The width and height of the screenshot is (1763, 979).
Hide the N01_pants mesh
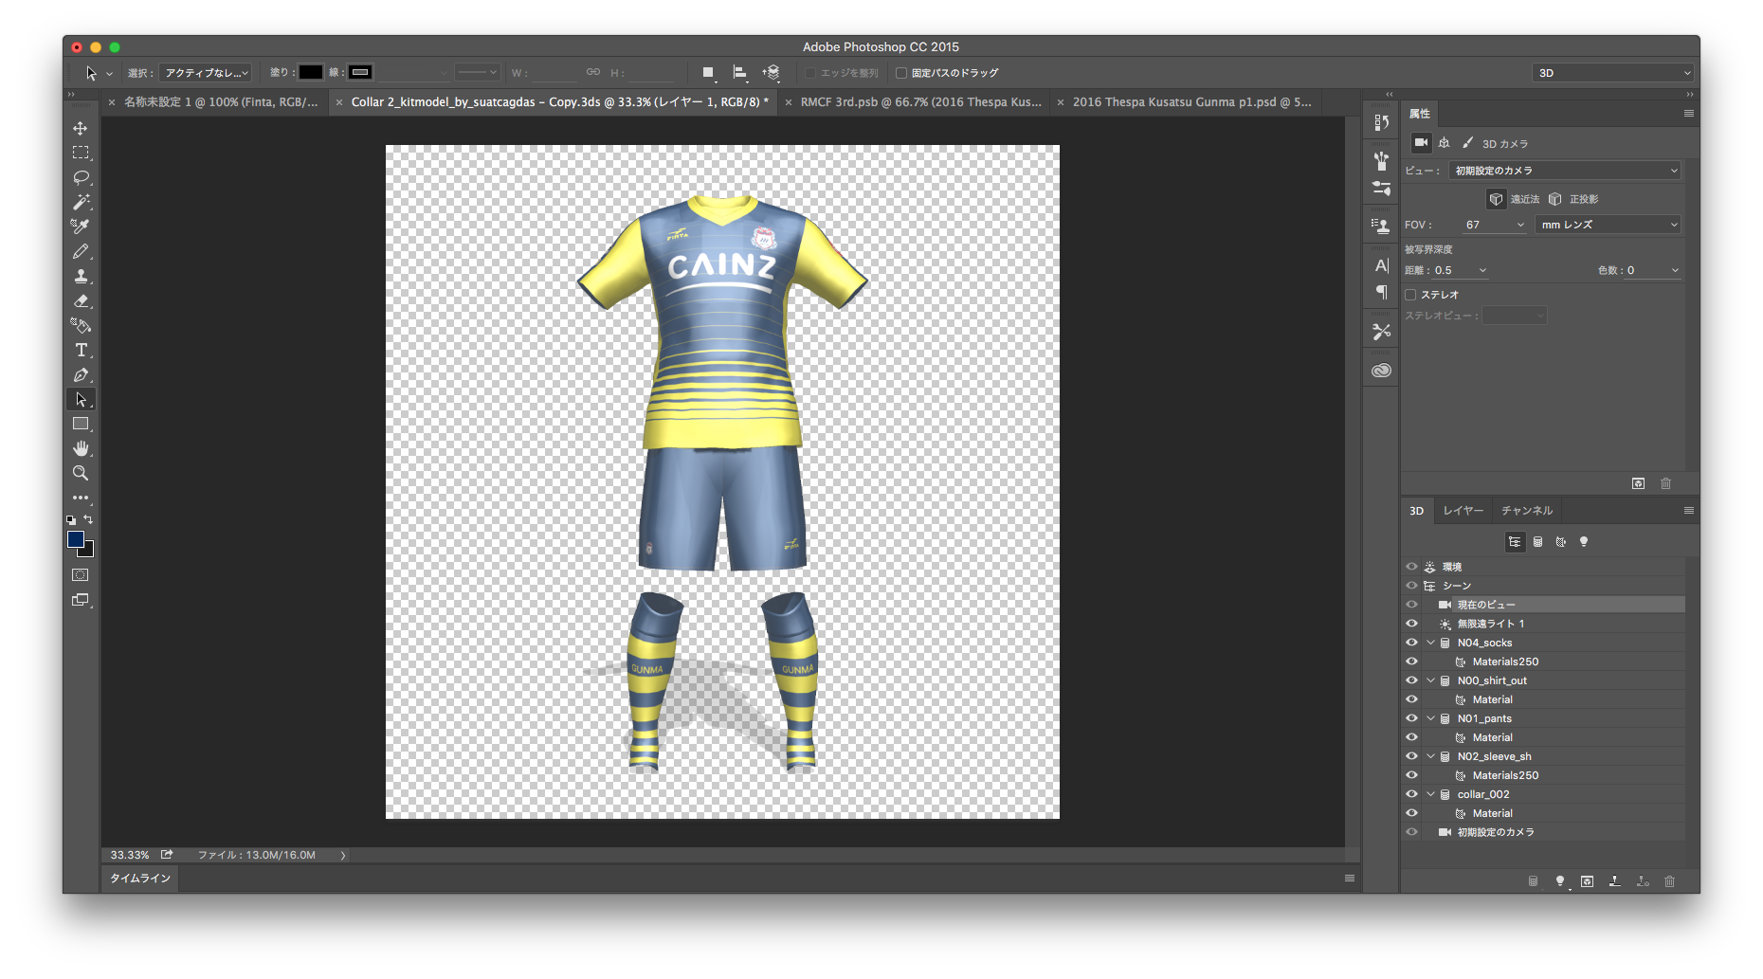pyautogui.click(x=1411, y=718)
